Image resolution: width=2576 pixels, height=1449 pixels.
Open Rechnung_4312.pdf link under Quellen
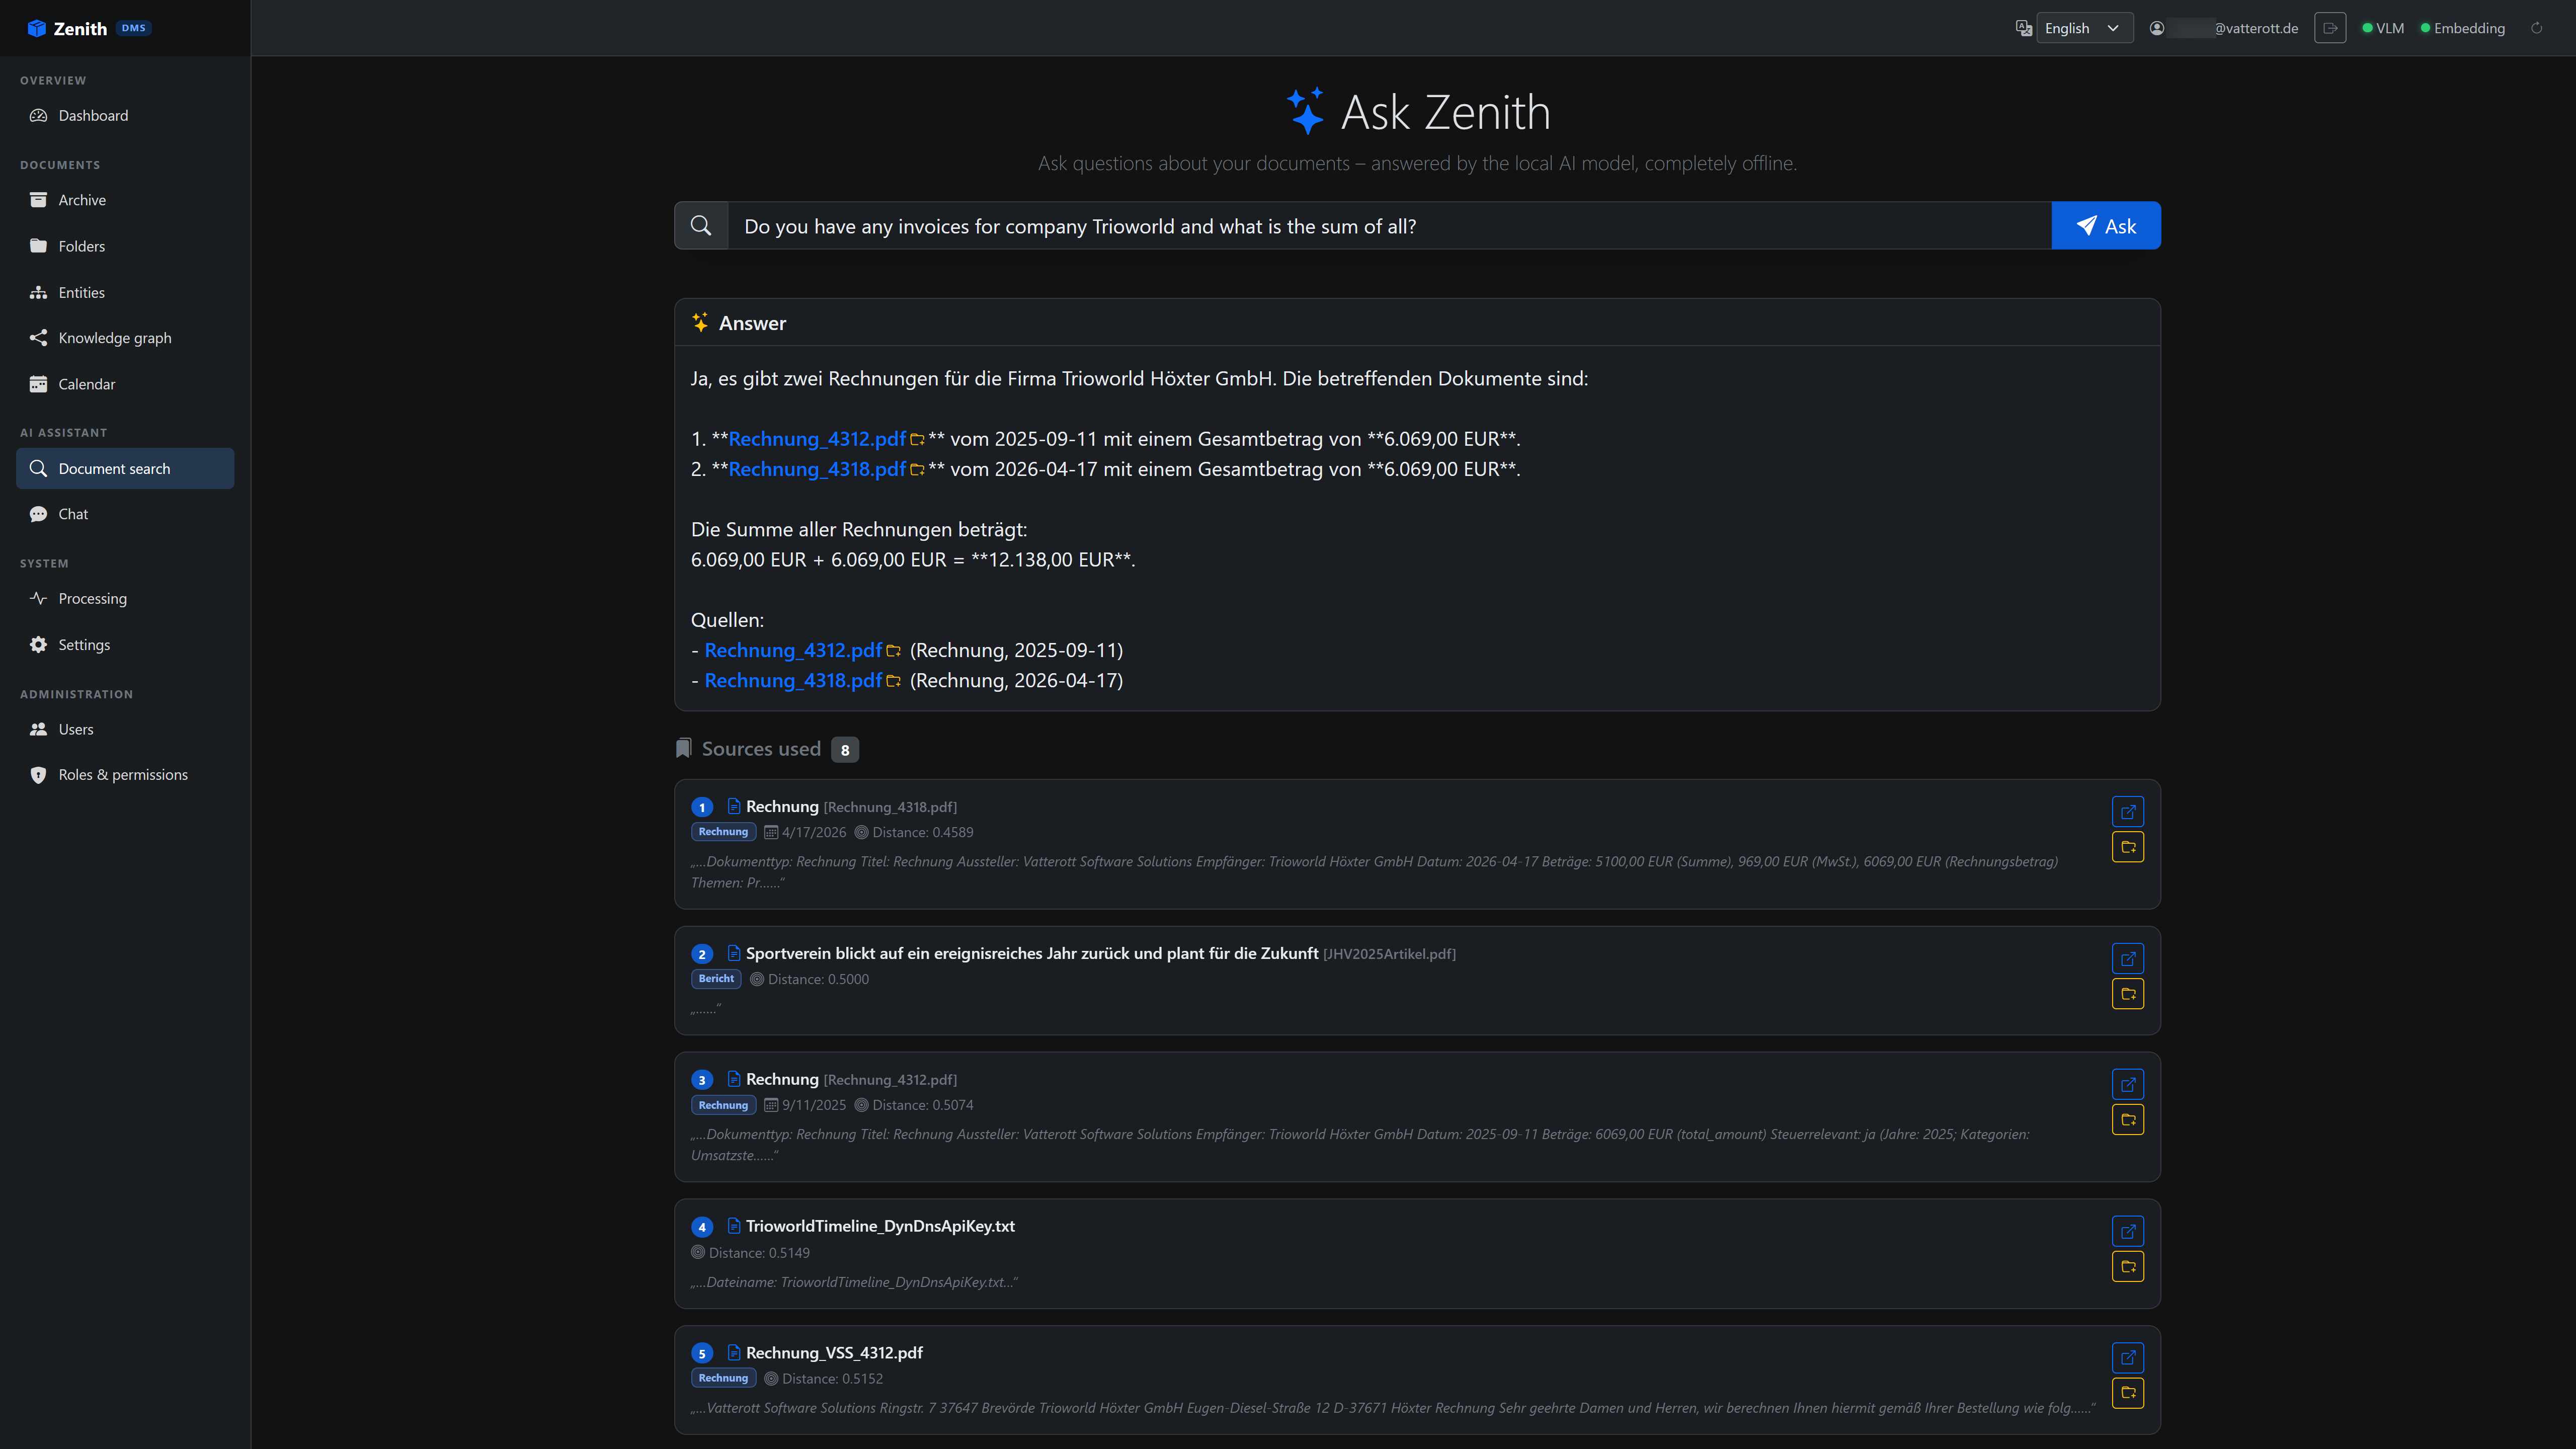[793, 650]
